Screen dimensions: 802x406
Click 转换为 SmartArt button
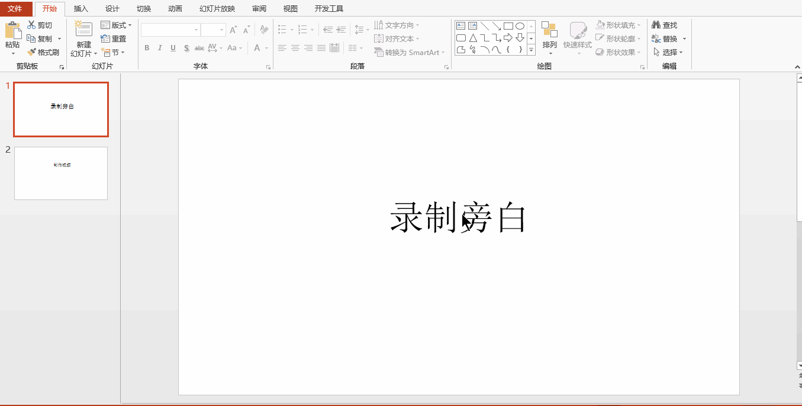click(x=410, y=52)
